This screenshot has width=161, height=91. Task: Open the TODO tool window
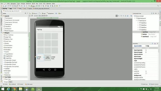coord(5,84)
